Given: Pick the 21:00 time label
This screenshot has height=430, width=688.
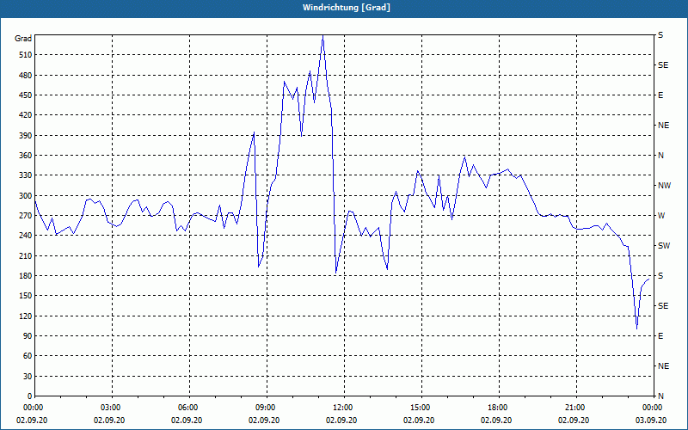Looking at the screenshot, I should click(574, 408).
